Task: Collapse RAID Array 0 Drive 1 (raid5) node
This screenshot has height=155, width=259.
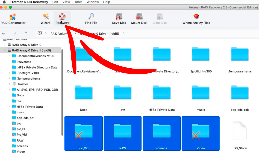Action: click(5, 50)
